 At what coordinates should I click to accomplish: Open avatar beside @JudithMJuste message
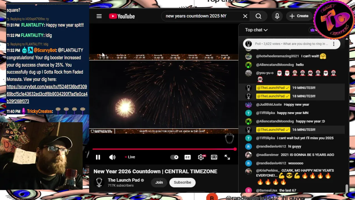click(248, 105)
